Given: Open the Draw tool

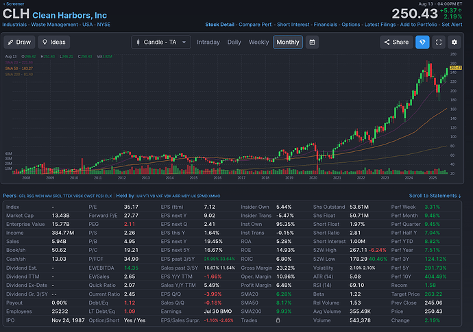Looking at the screenshot, I should tap(19, 42).
